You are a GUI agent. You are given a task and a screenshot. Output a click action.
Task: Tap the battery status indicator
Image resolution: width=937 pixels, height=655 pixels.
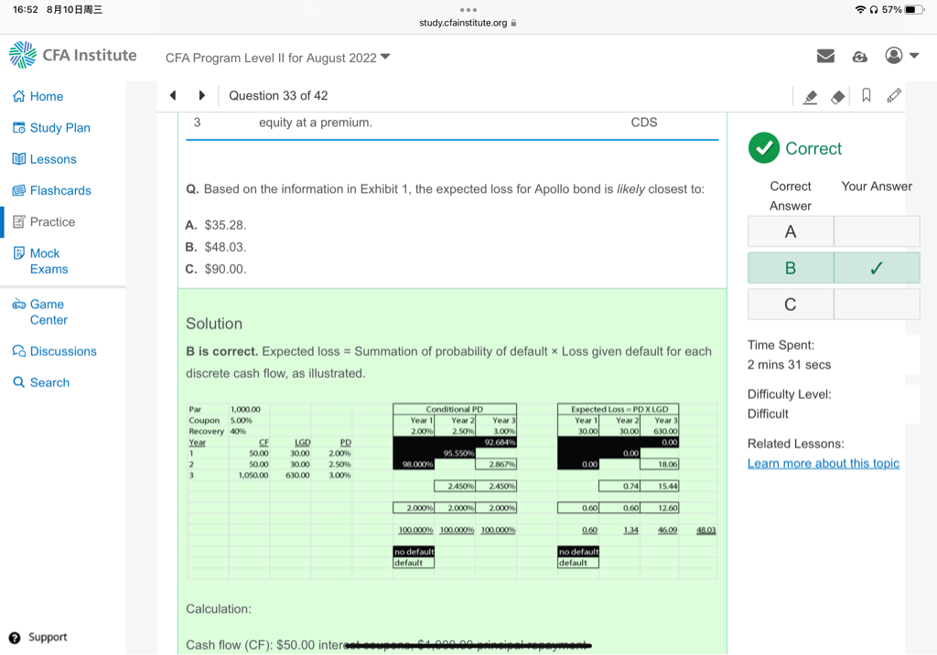[x=914, y=9]
